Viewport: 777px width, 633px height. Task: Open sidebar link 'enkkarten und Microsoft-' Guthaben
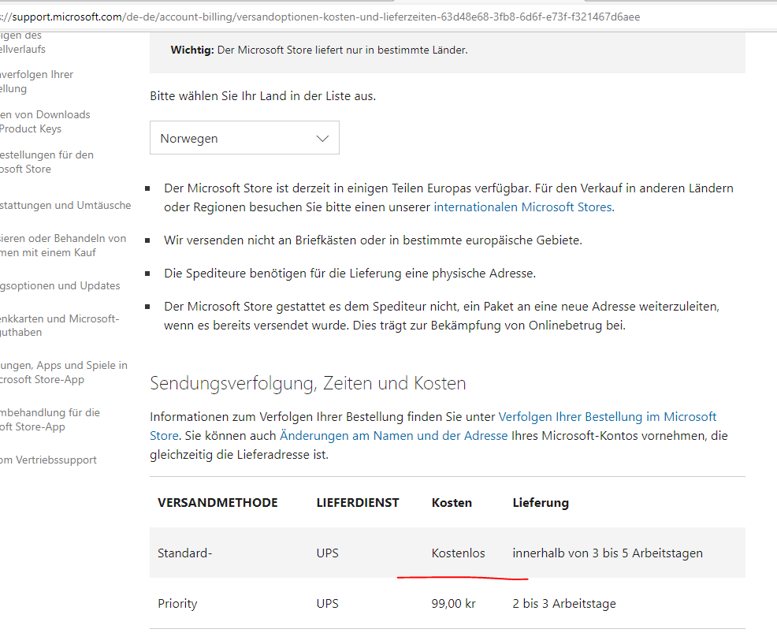[x=59, y=326]
